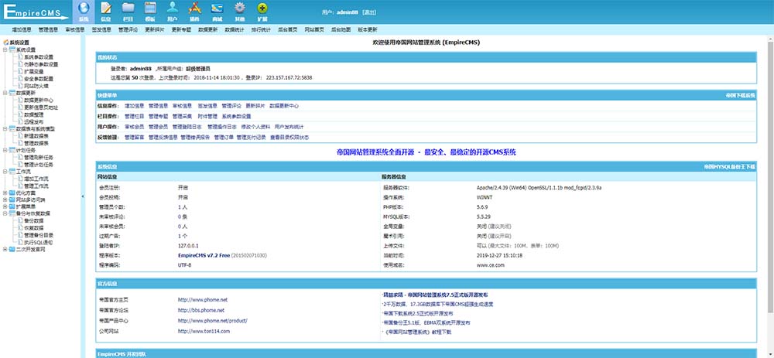774x358 pixels.
Task: Select 增加信息 in the top submenu bar
Action: [x=22, y=29]
